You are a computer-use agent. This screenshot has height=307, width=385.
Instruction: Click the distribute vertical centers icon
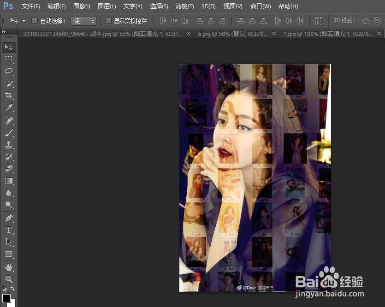252,21
